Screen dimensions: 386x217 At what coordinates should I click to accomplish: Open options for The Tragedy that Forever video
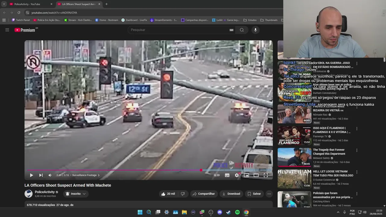pyautogui.click(x=357, y=150)
